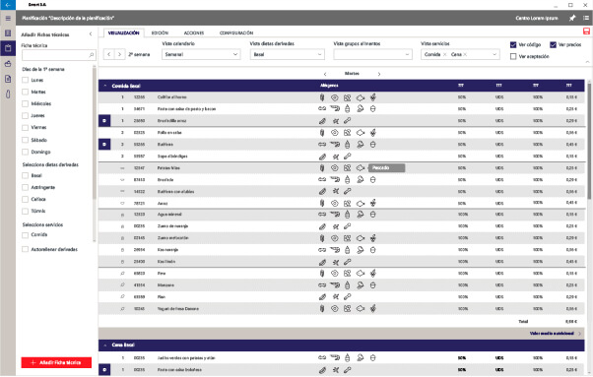Click the red Añadir ficha técnica button
This screenshot has height=377, width=593.
(x=56, y=362)
